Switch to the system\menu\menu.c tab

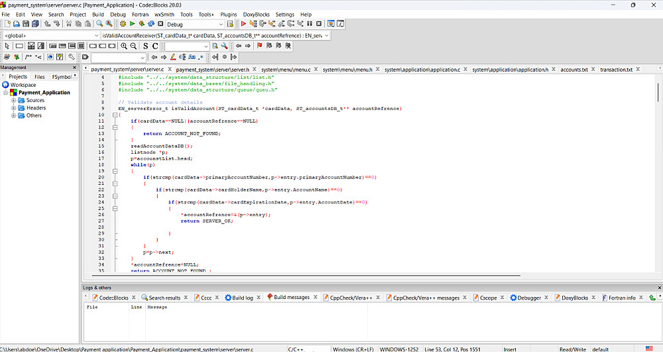[x=286, y=70]
